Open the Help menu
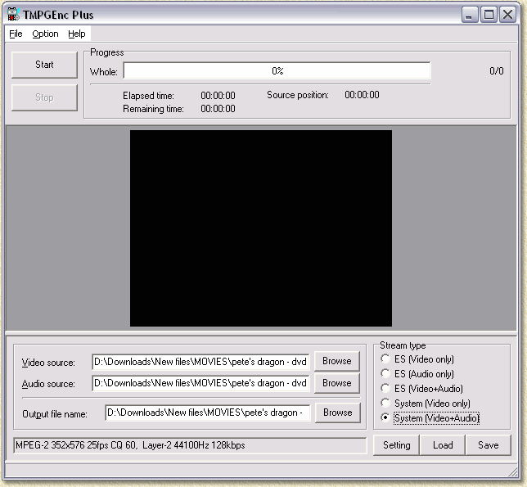 (77, 34)
